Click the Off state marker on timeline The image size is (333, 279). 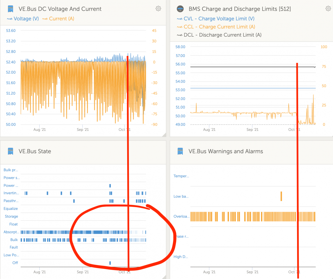click(110, 263)
